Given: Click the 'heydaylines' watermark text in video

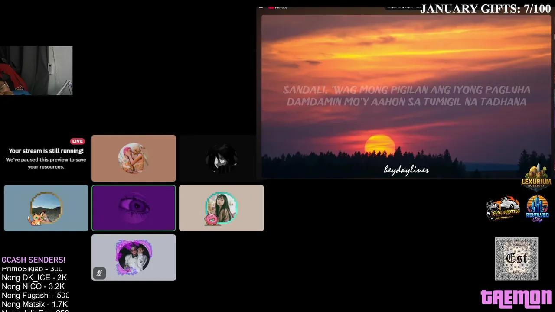Looking at the screenshot, I should point(406,170).
